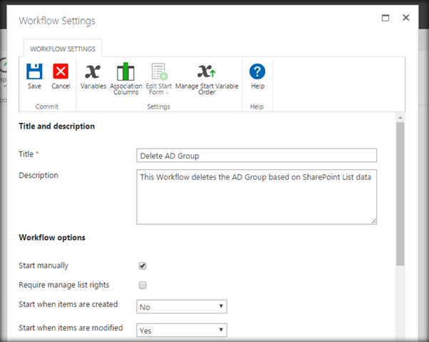
Task: Expand Start when items are modified dropdown
Action: click(x=182, y=331)
